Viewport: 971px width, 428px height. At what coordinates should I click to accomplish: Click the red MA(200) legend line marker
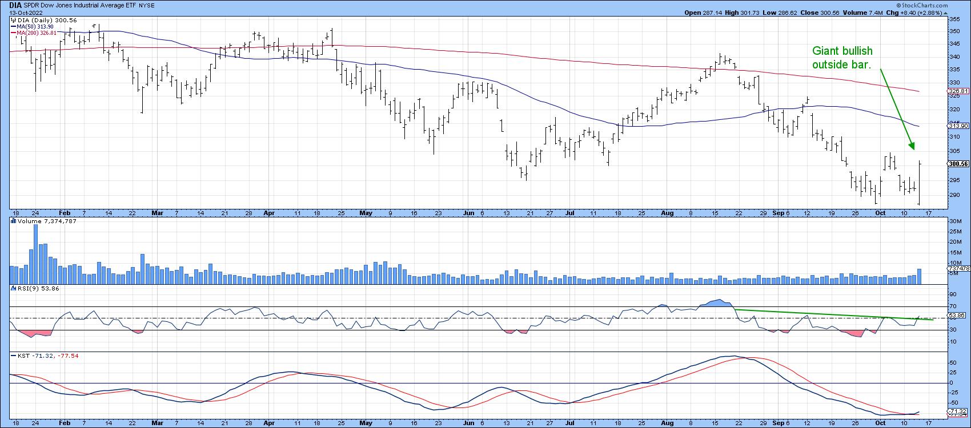point(13,33)
